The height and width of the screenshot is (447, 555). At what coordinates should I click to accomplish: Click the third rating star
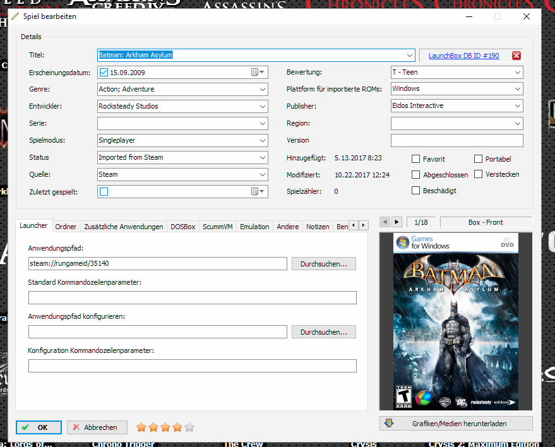[165, 427]
